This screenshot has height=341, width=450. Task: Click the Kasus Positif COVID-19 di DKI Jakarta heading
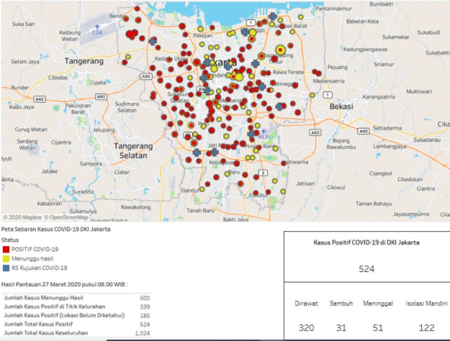pos(366,243)
